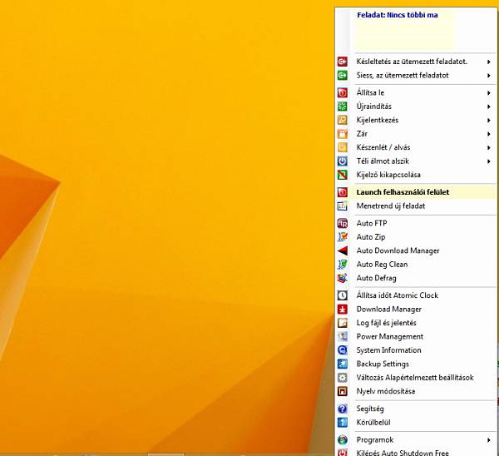
Task: Expand the Késleltetés az ütemezett feladatot submenu arrow
Action: 488,62
